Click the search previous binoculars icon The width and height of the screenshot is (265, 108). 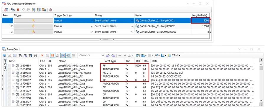pyautogui.click(x=108, y=55)
